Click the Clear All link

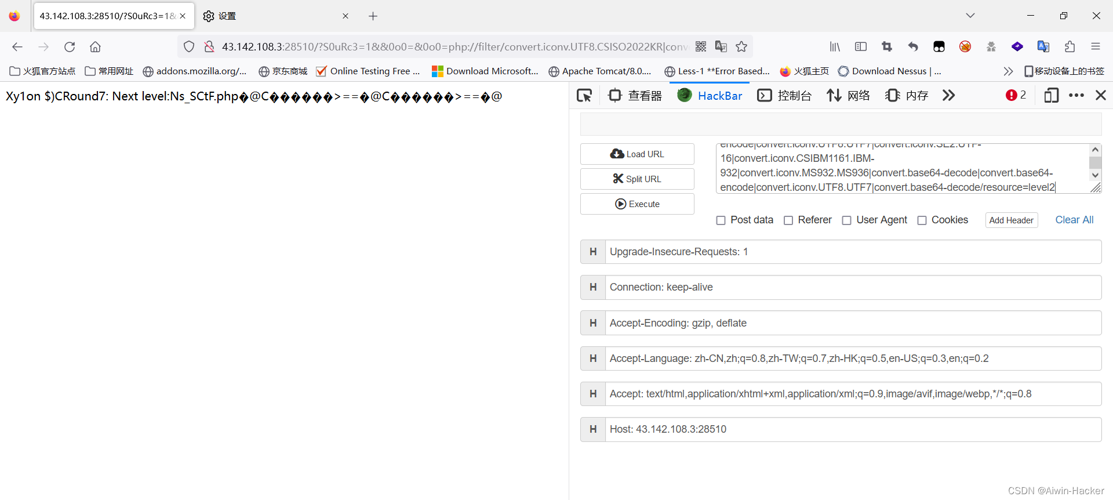coord(1074,220)
